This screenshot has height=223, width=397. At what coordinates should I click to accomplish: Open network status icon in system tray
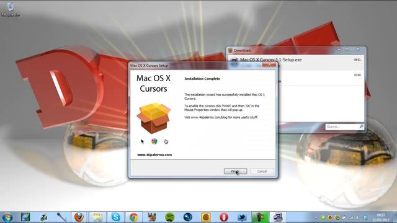coord(351,217)
